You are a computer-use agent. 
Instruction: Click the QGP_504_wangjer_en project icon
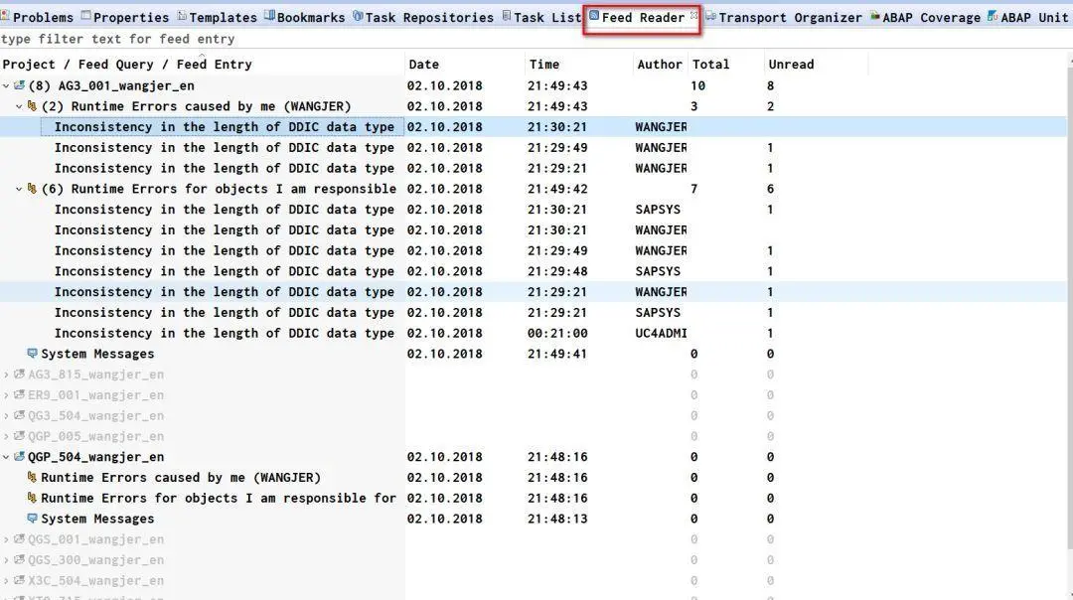click(19, 456)
